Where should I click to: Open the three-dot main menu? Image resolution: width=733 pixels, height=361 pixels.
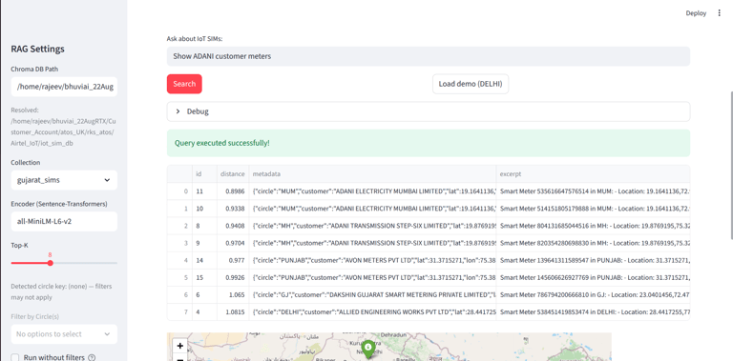coord(719,13)
